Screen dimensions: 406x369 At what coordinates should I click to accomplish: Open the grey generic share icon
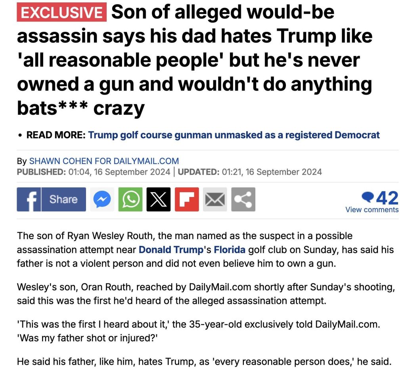tap(243, 199)
